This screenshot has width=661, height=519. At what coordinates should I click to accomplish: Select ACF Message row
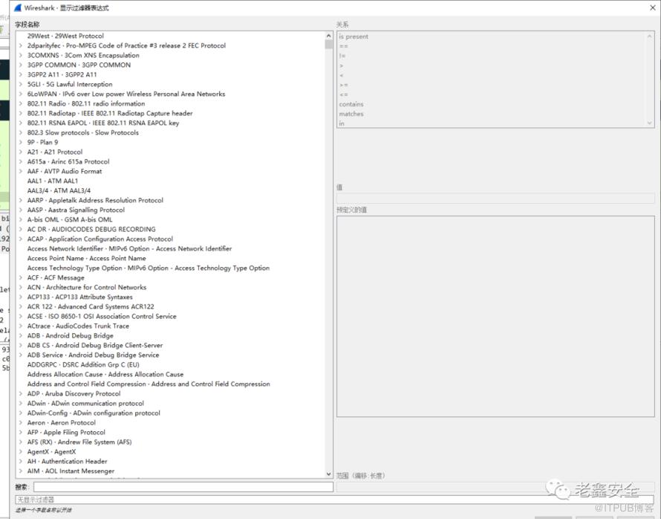tap(56, 278)
